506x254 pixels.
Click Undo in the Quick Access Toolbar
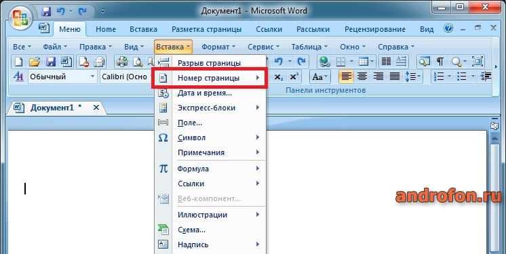[x=60, y=12]
